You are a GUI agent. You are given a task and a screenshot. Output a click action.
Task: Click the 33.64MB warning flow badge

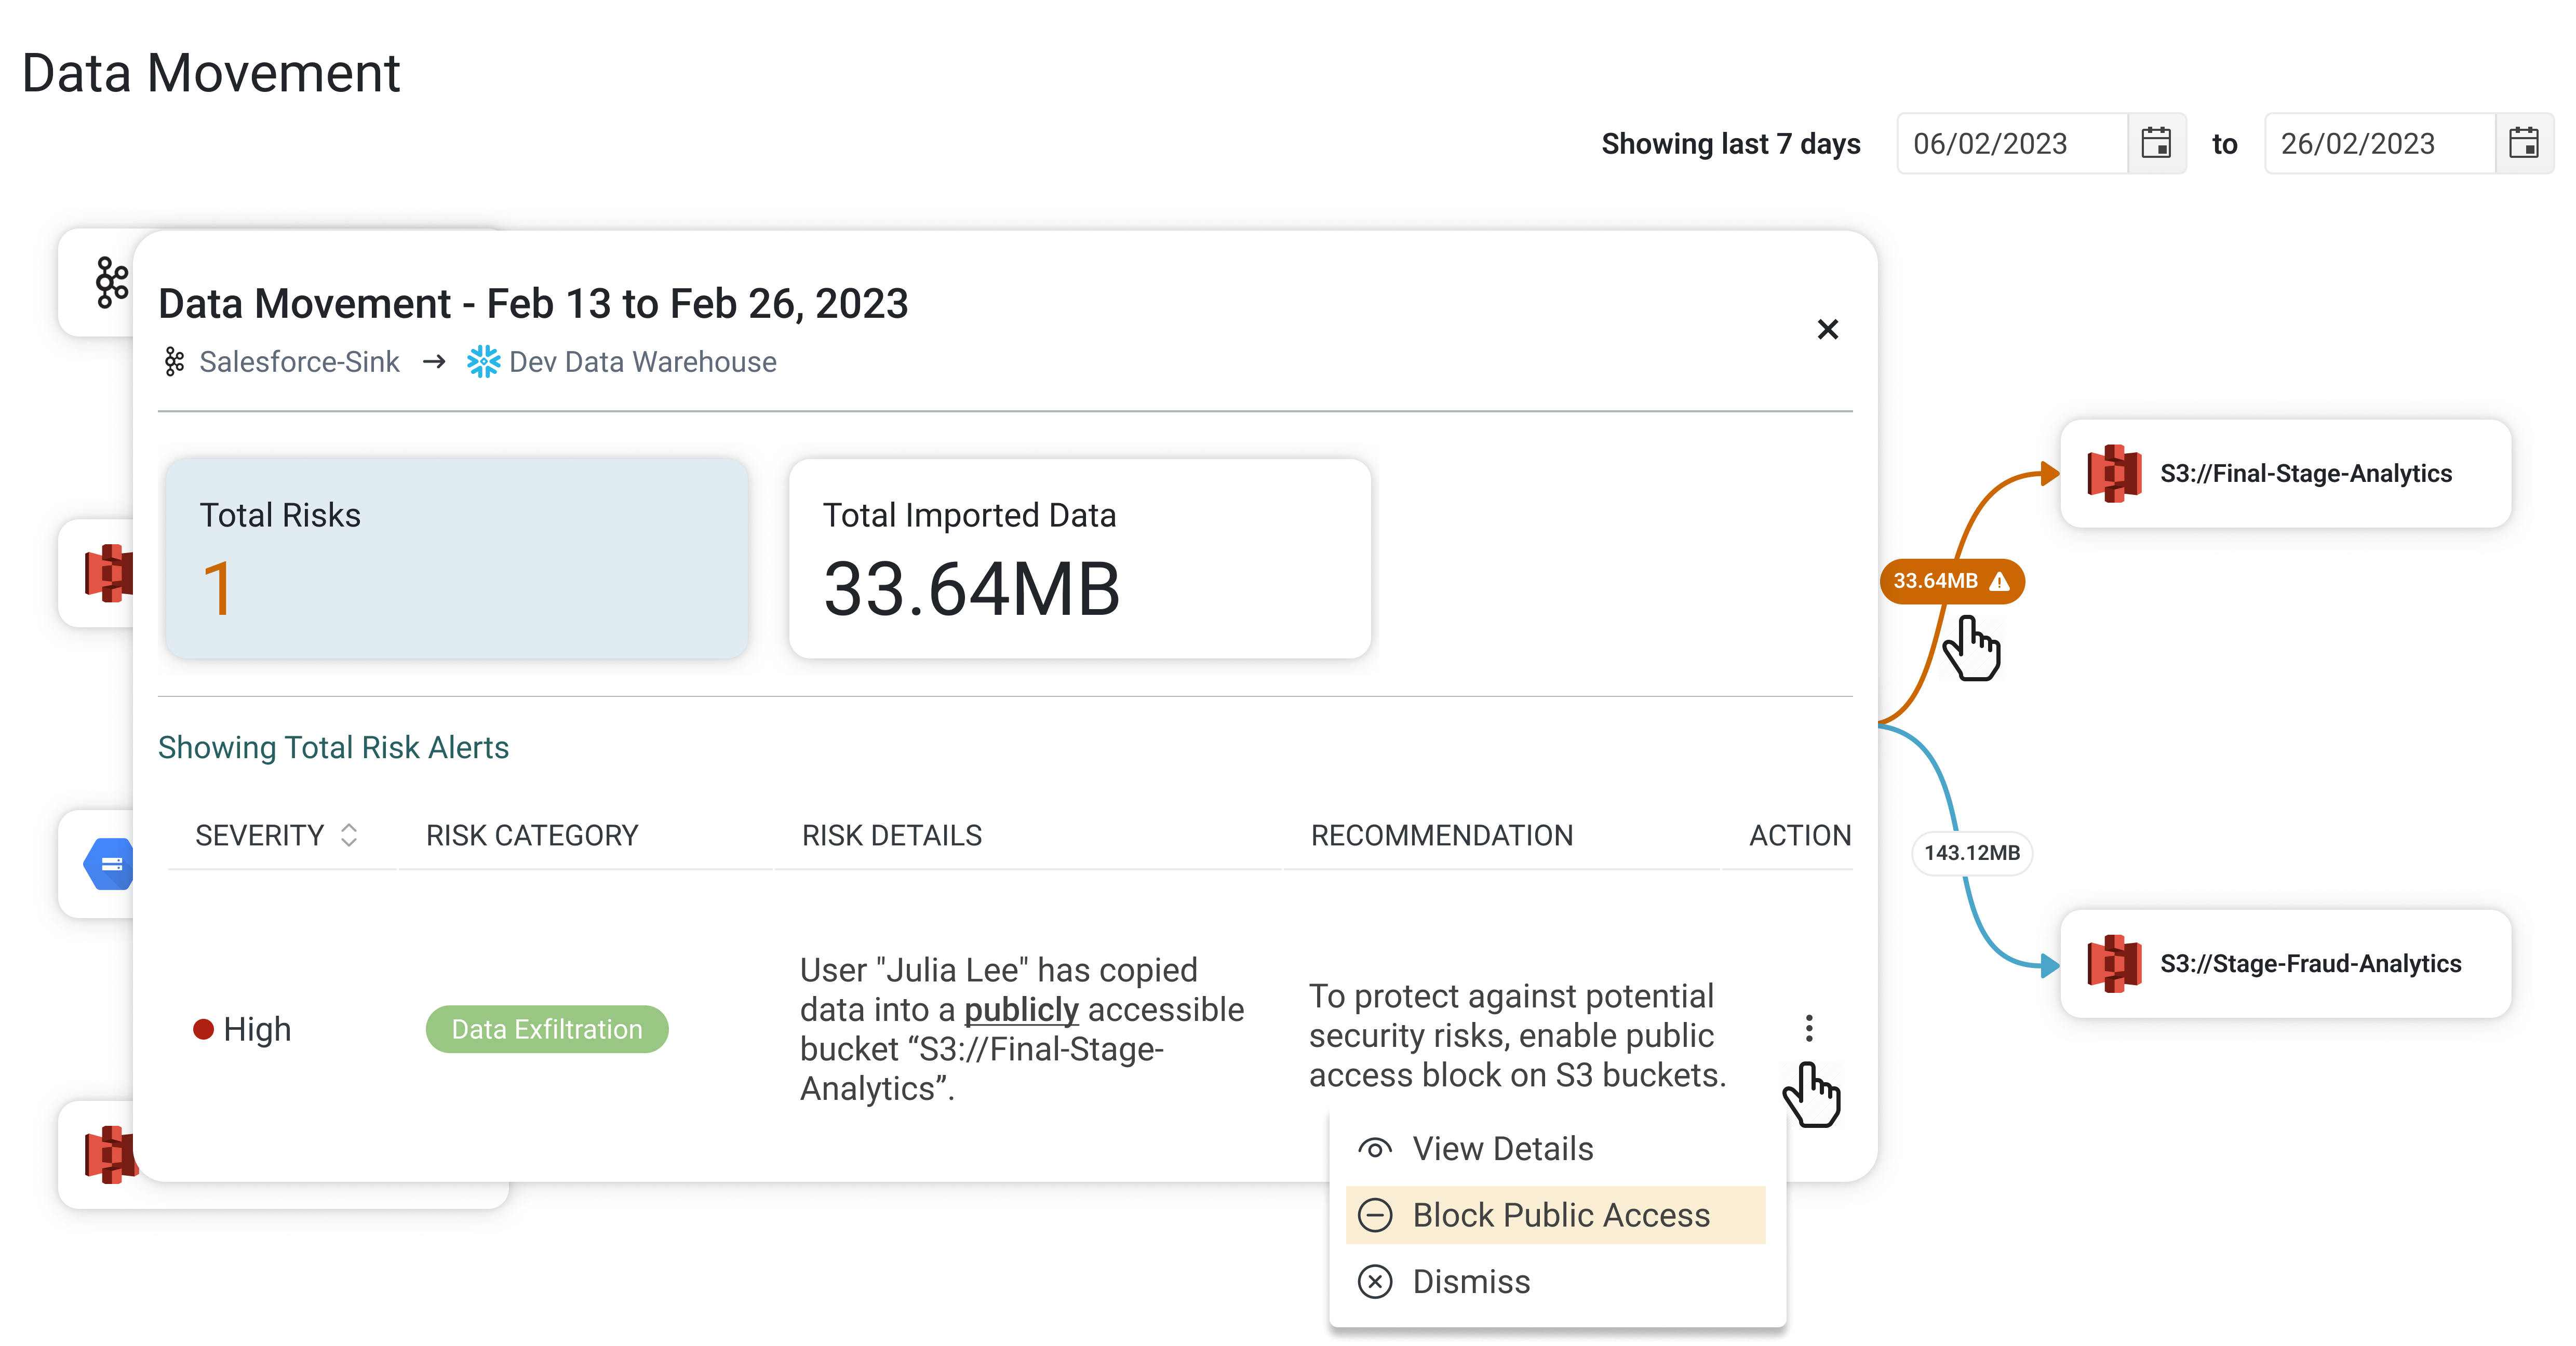1951,581
